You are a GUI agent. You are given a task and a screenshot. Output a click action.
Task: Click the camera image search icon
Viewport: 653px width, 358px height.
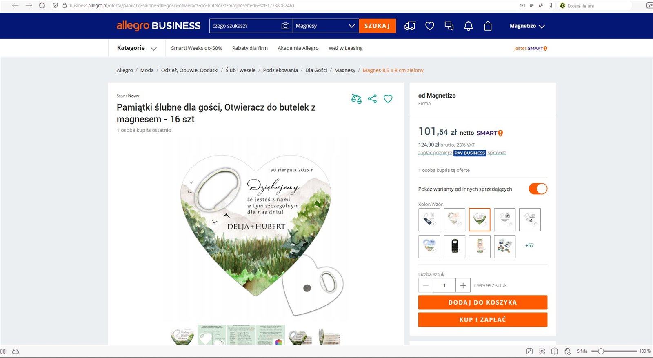coord(285,26)
